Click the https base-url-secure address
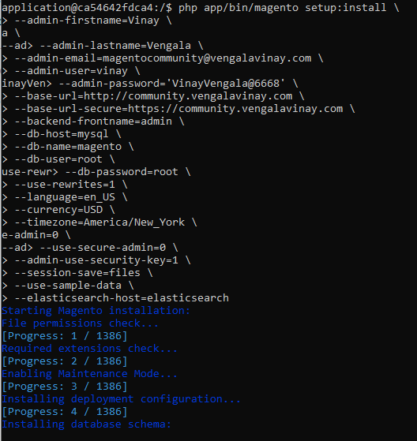Viewport: 417px width, 441px height. pos(235,109)
